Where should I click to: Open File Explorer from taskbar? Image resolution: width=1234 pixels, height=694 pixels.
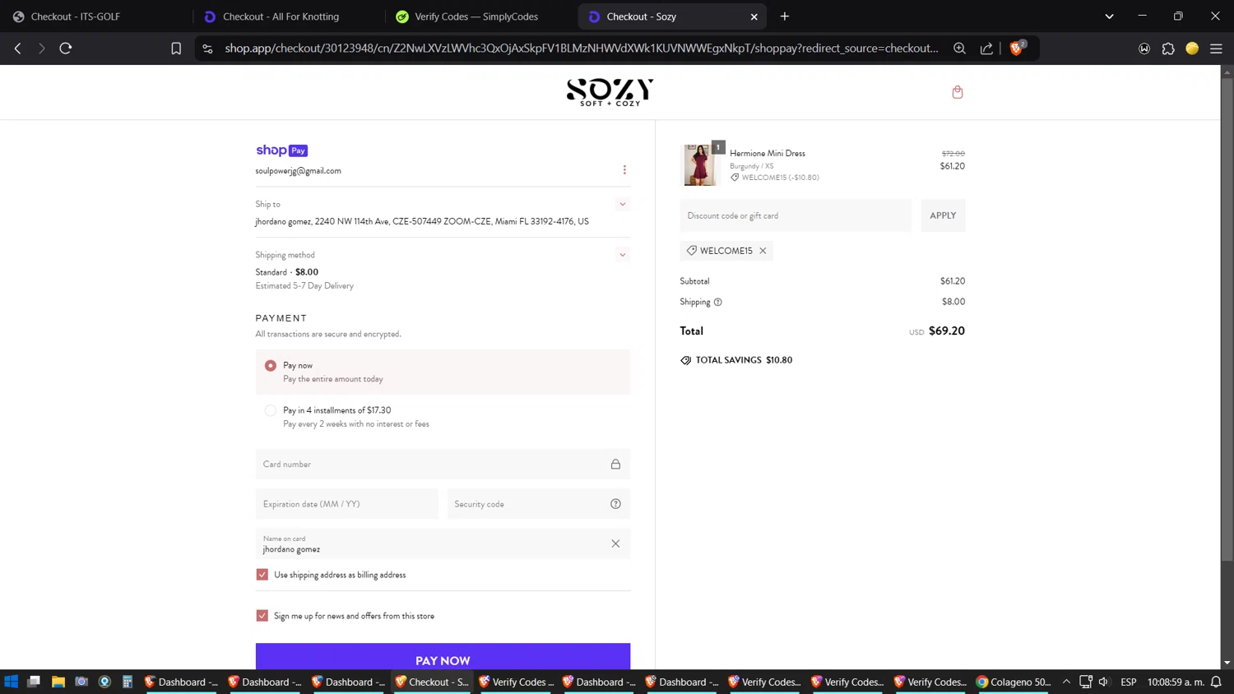point(58,682)
